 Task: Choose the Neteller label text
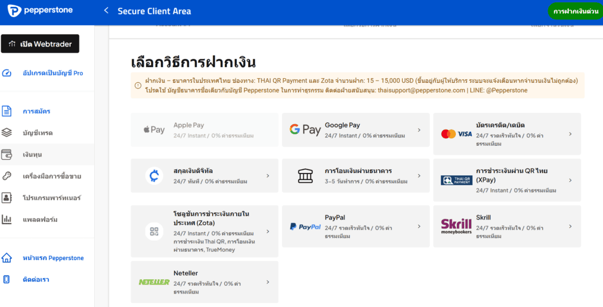coord(185,273)
